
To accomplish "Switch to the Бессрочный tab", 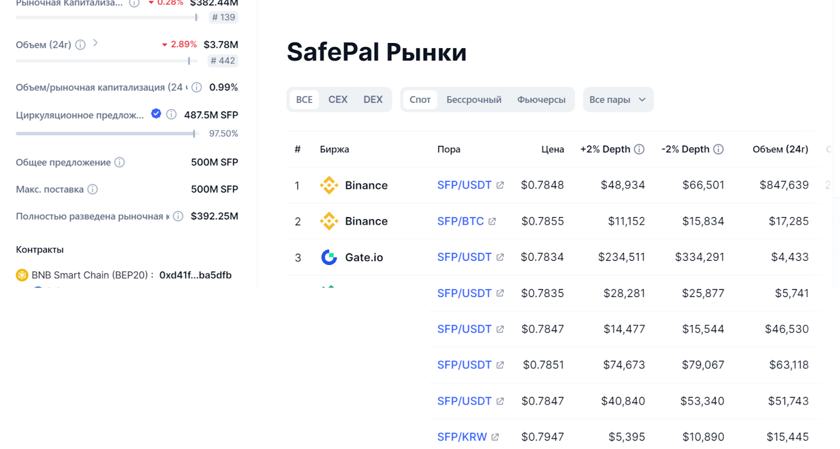I will [x=474, y=100].
